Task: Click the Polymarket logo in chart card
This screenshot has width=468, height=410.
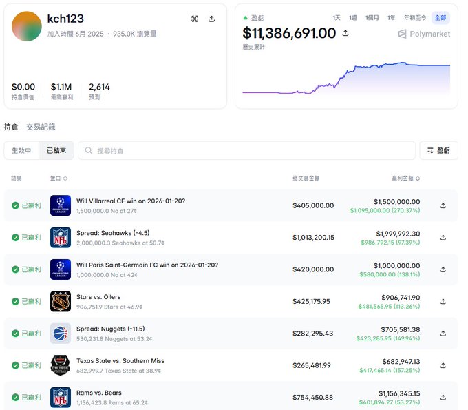Action: (x=424, y=34)
